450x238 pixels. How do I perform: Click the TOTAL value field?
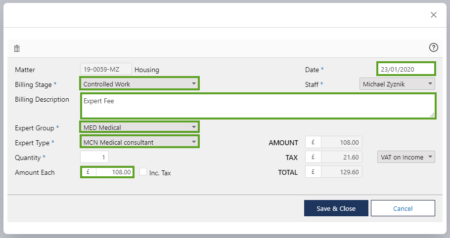[x=341, y=172]
